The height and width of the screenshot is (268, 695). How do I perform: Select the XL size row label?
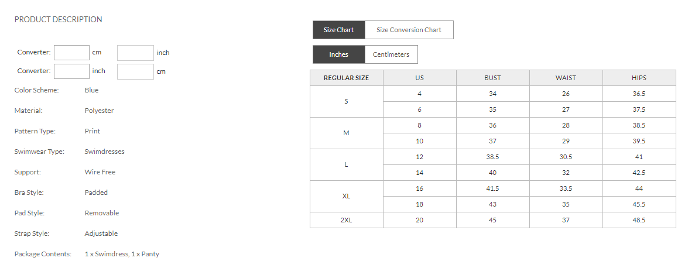(x=346, y=196)
